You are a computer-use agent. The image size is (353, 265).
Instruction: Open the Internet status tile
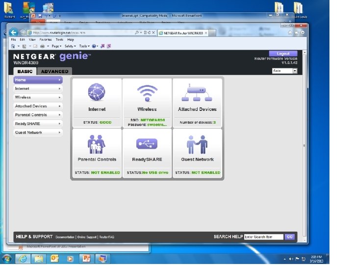point(97,103)
